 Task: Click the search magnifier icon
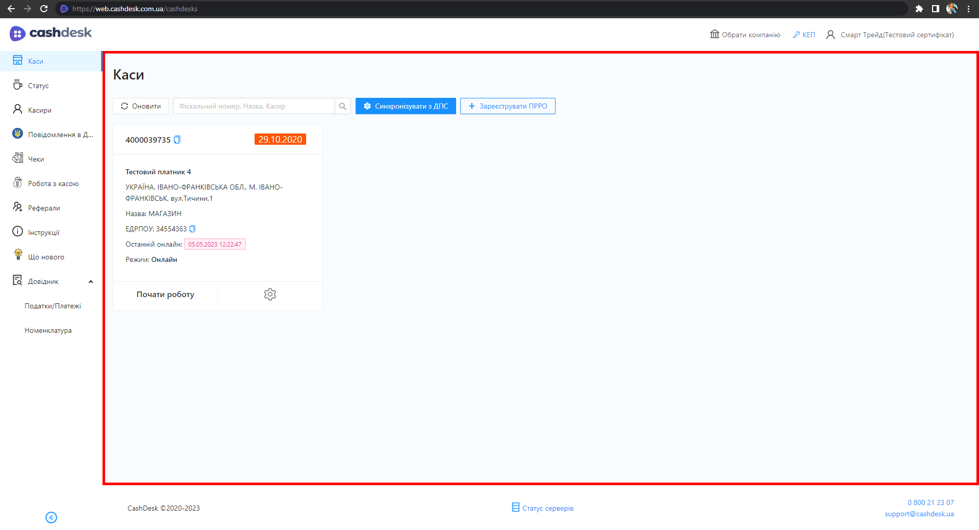(343, 106)
